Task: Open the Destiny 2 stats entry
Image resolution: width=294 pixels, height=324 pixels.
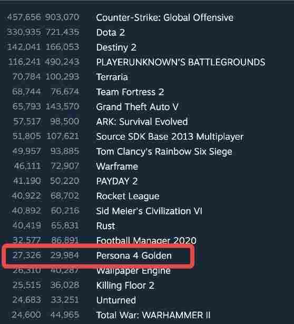Action: pos(116,47)
